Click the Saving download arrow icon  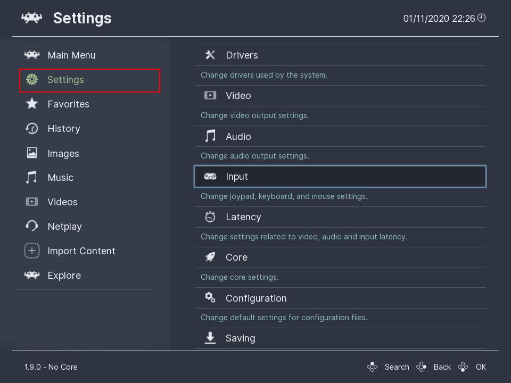point(210,338)
